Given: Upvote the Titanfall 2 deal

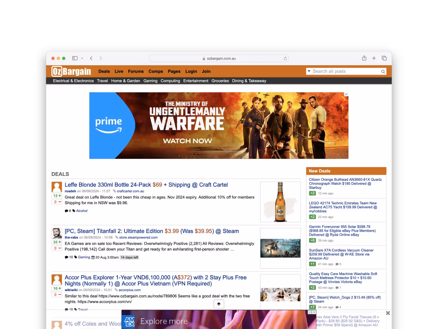Looking at the screenshot, I should pyautogui.click(x=57, y=242).
